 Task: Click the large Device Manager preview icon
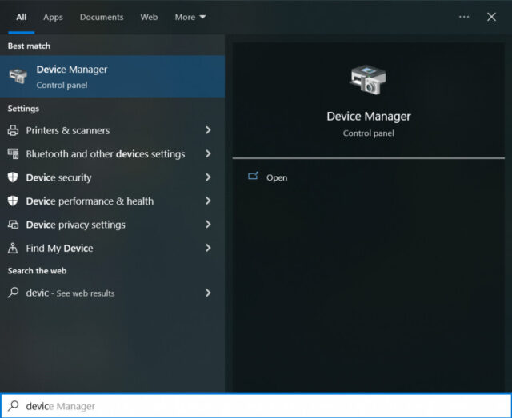pos(368,81)
